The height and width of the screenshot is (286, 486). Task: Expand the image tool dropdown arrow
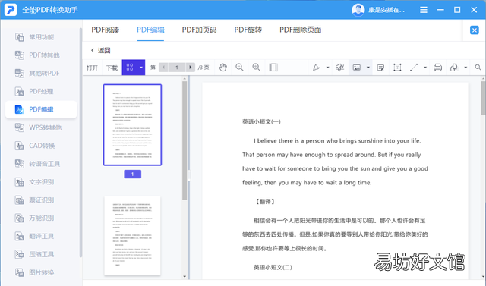(x=368, y=68)
